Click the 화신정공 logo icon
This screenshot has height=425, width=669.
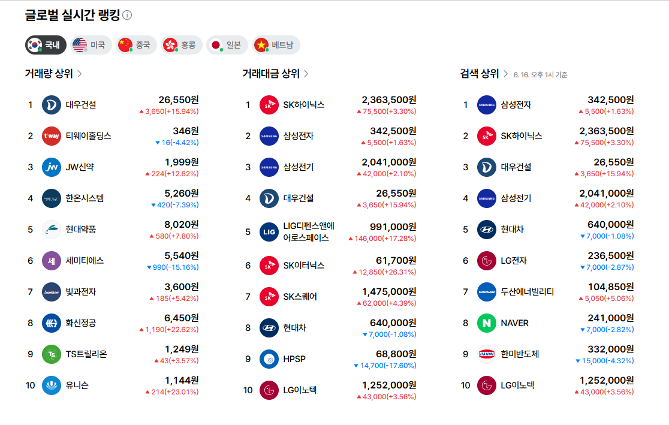pos(52,323)
